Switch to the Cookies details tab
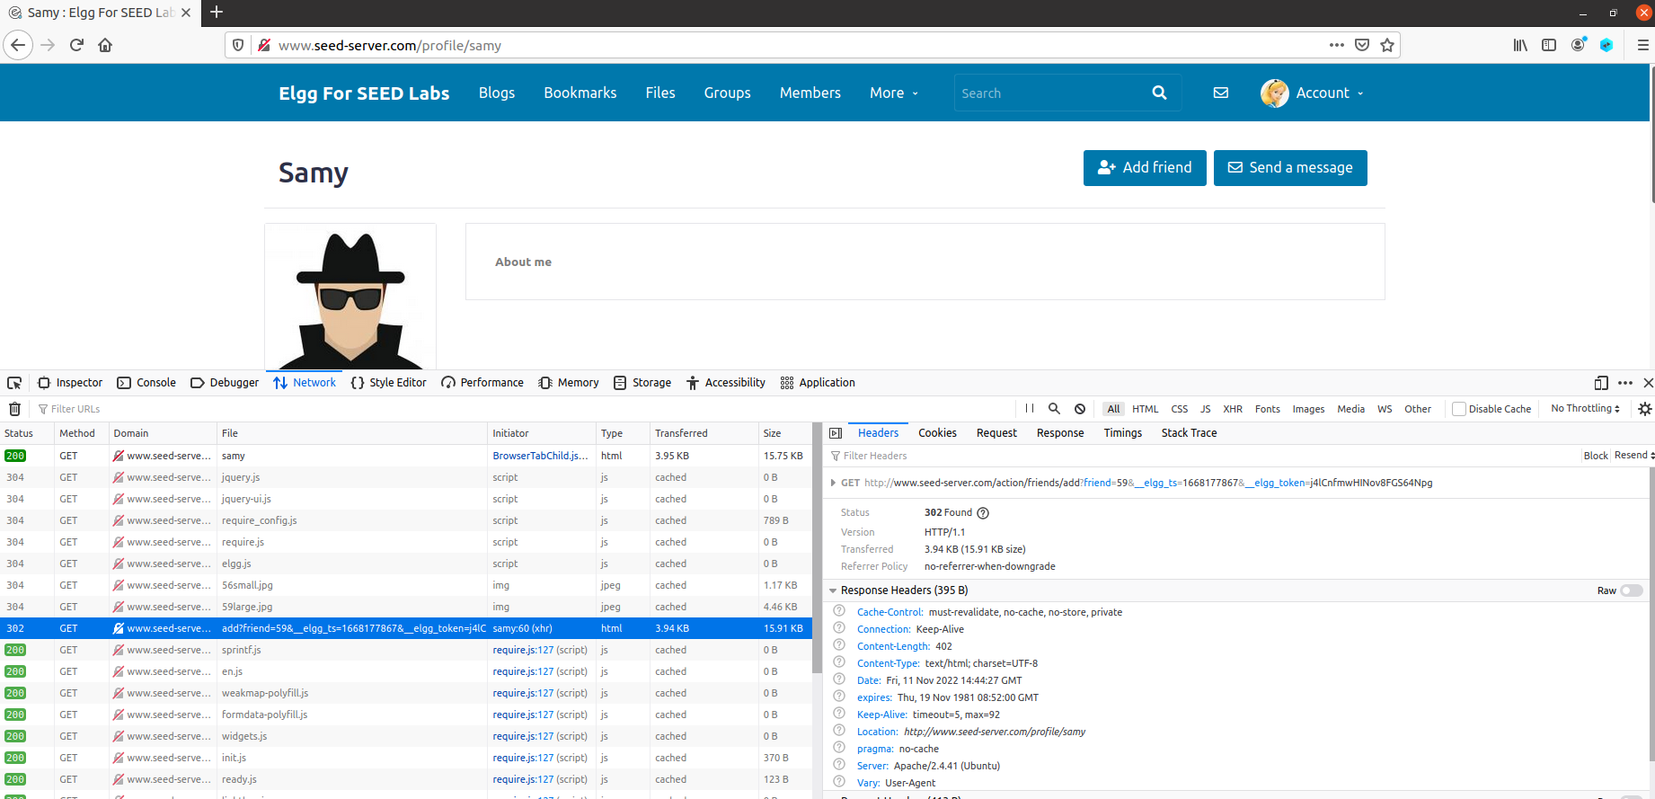This screenshot has height=799, width=1655. point(937,433)
